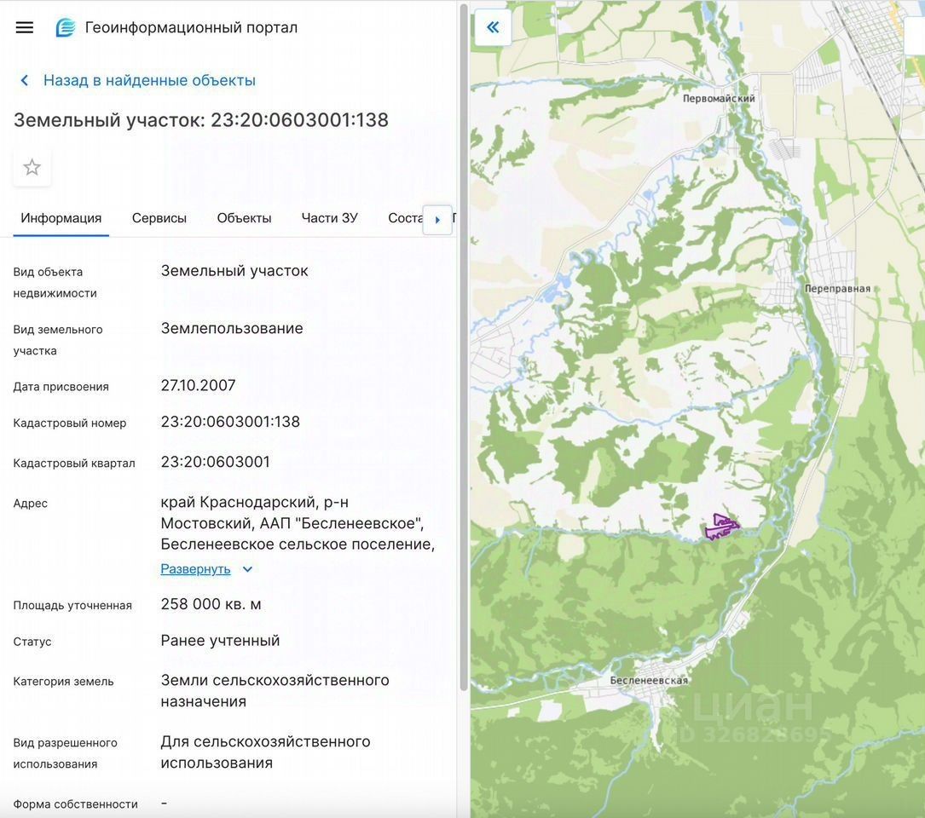
Task: Click the Форма собственности label
Action: 76,804
